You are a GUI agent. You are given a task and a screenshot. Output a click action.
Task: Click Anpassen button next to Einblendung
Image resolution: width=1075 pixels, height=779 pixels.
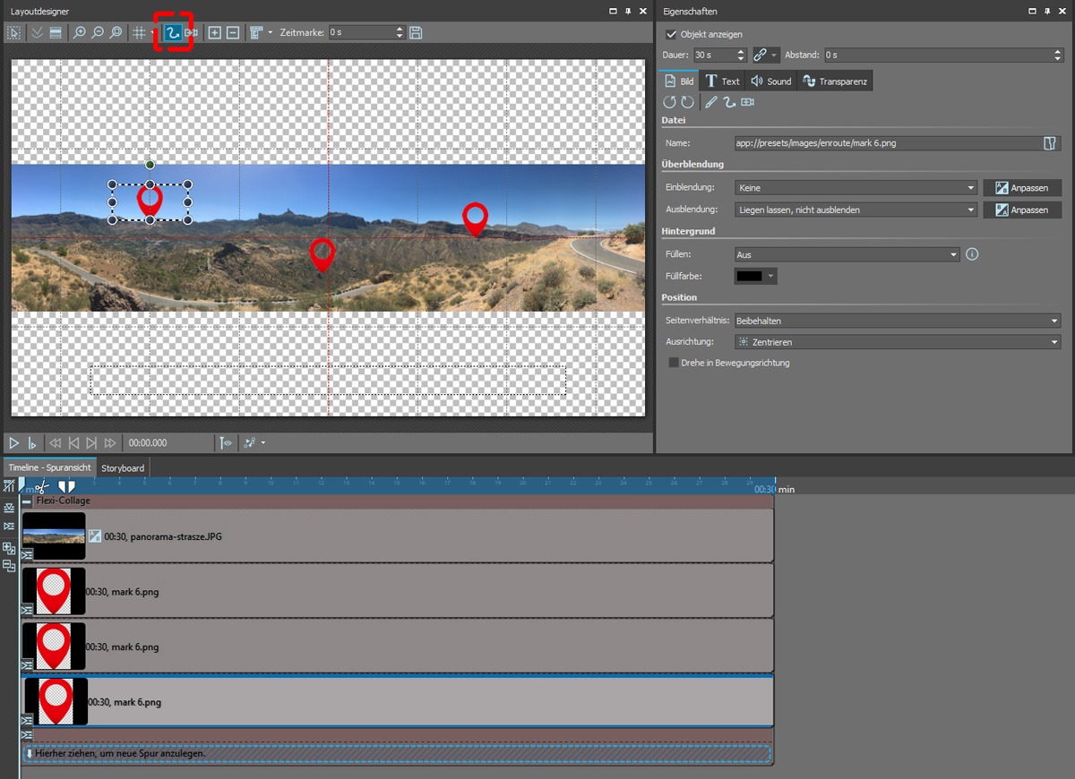(x=1021, y=188)
